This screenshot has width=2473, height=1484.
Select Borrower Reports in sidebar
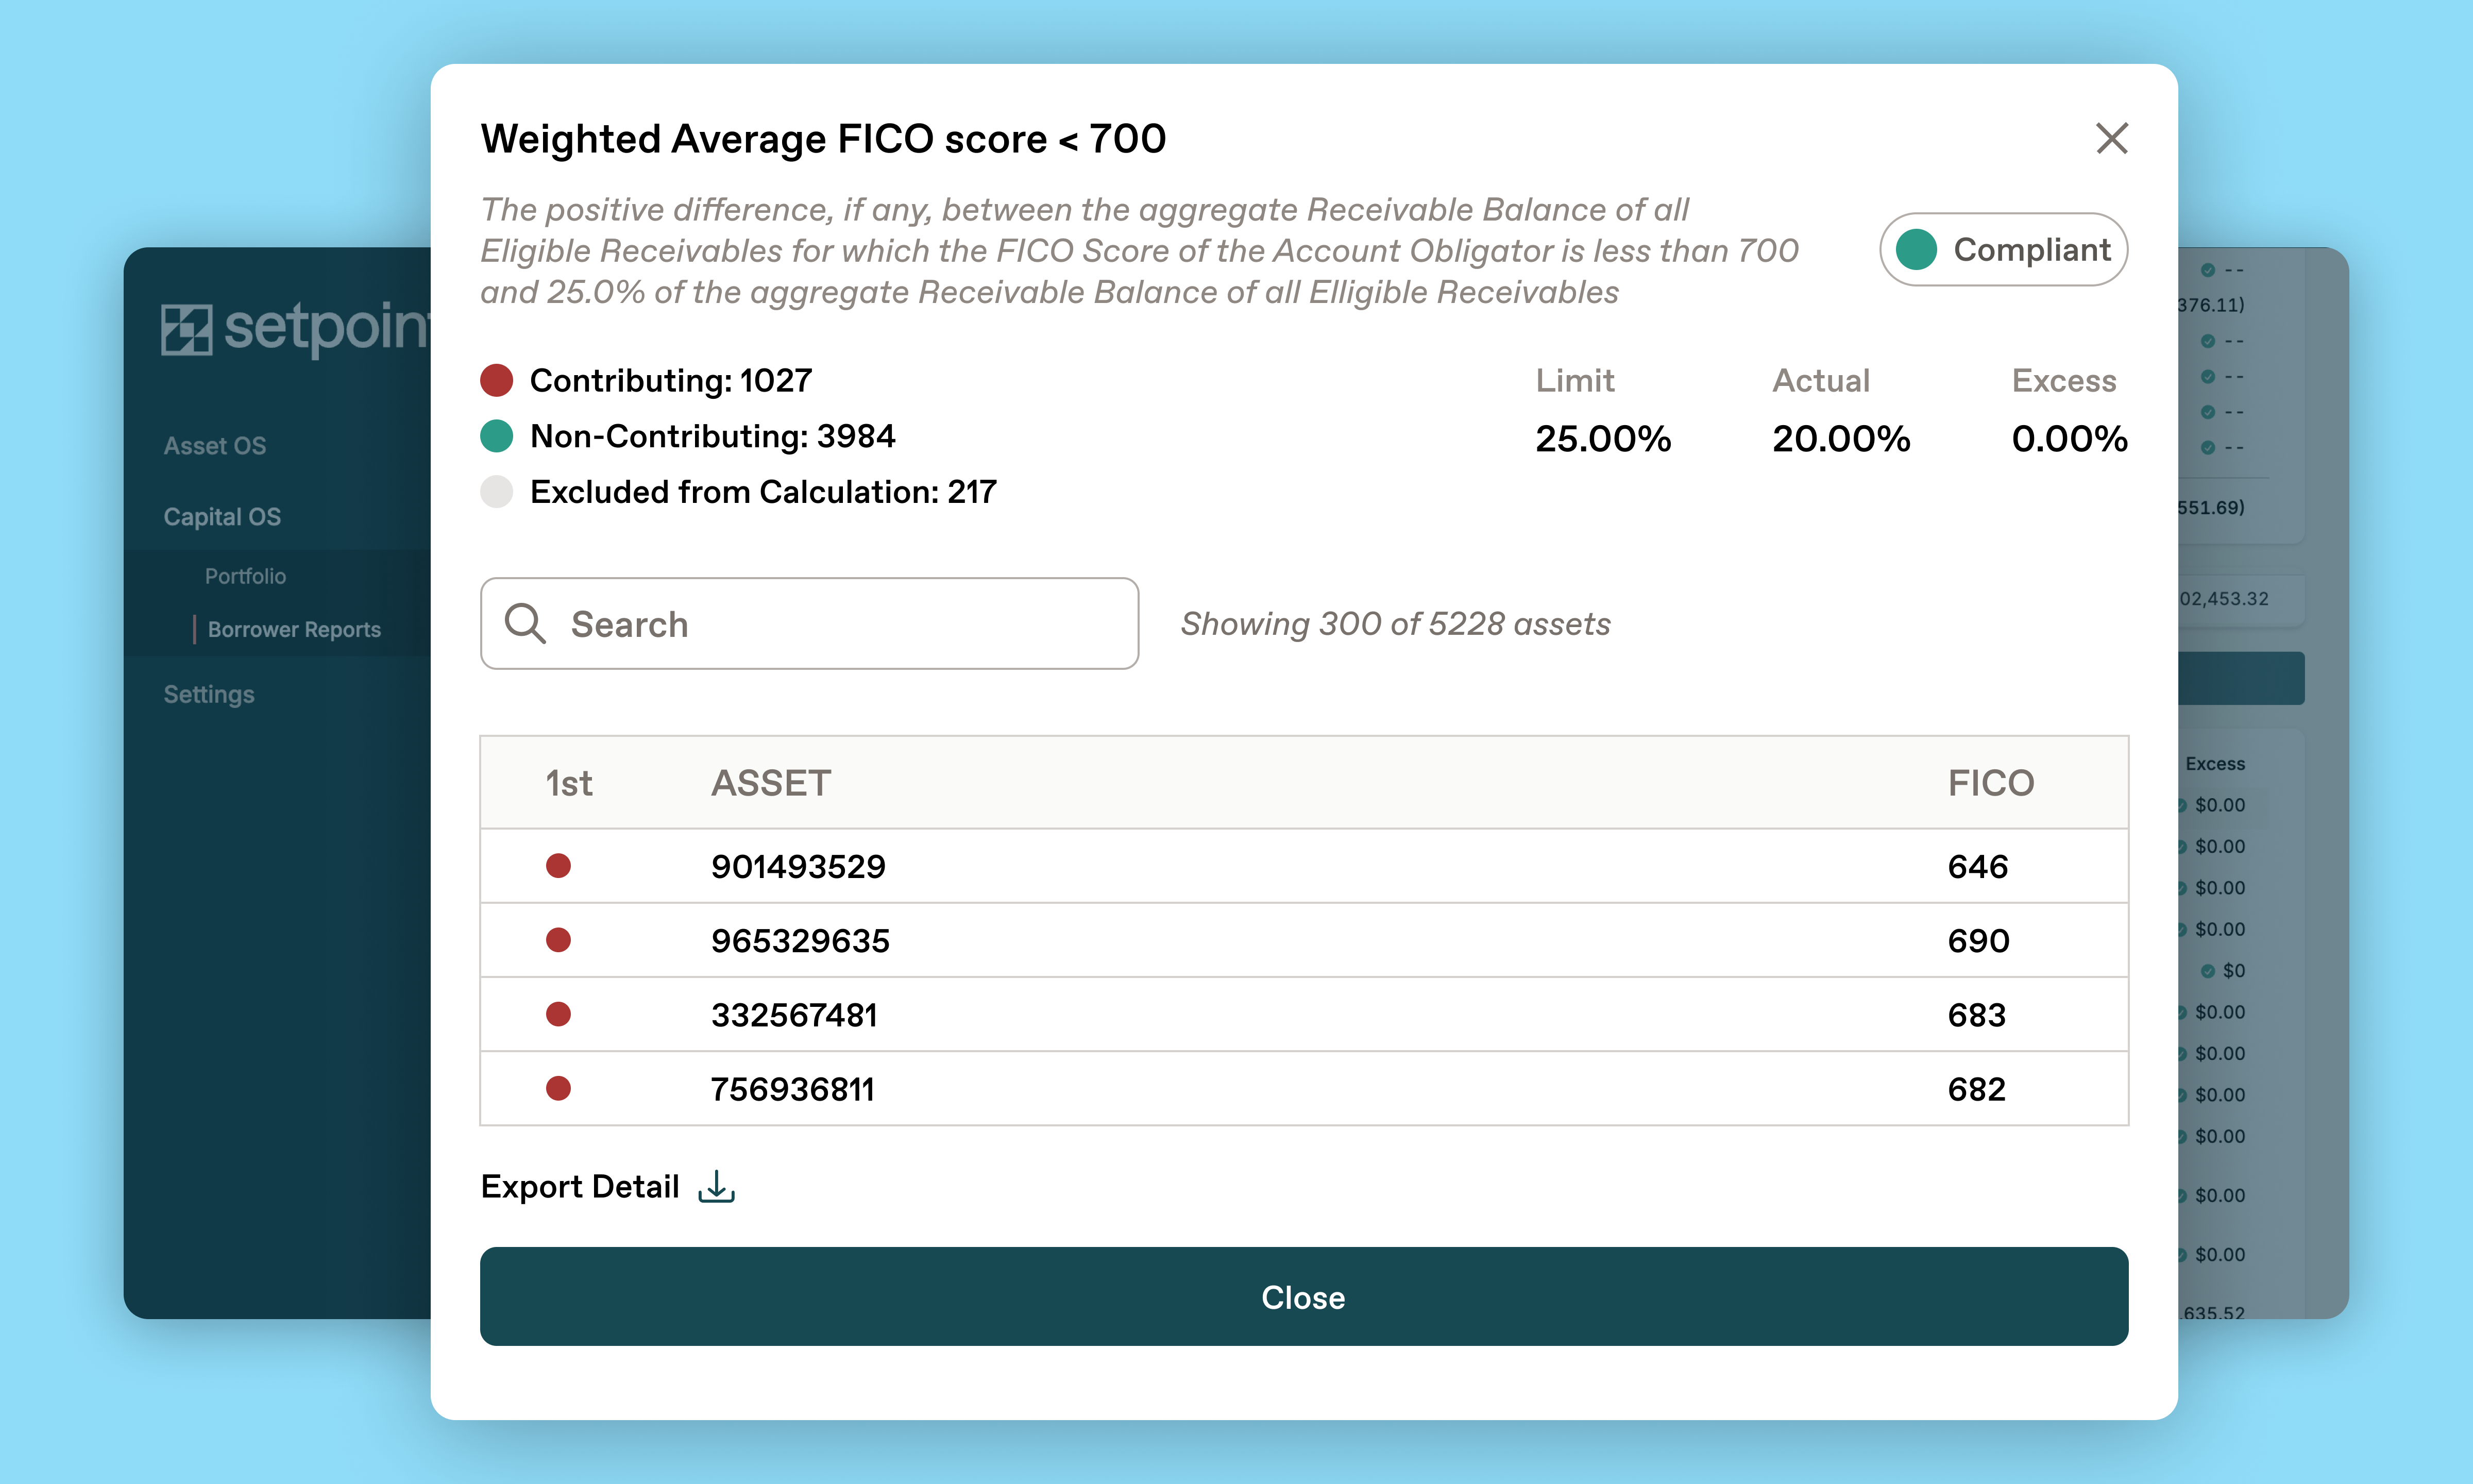coord(294,629)
